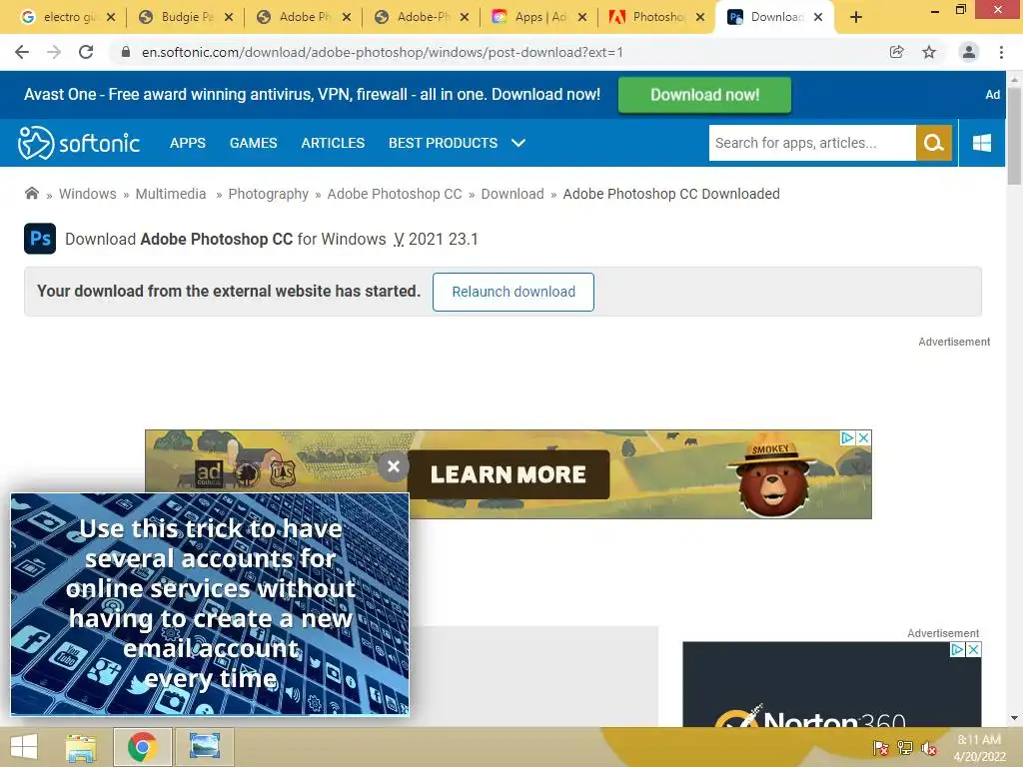The width and height of the screenshot is (1023, 767).
Task: Open the Chrome profile avatar
Action: 969,52
